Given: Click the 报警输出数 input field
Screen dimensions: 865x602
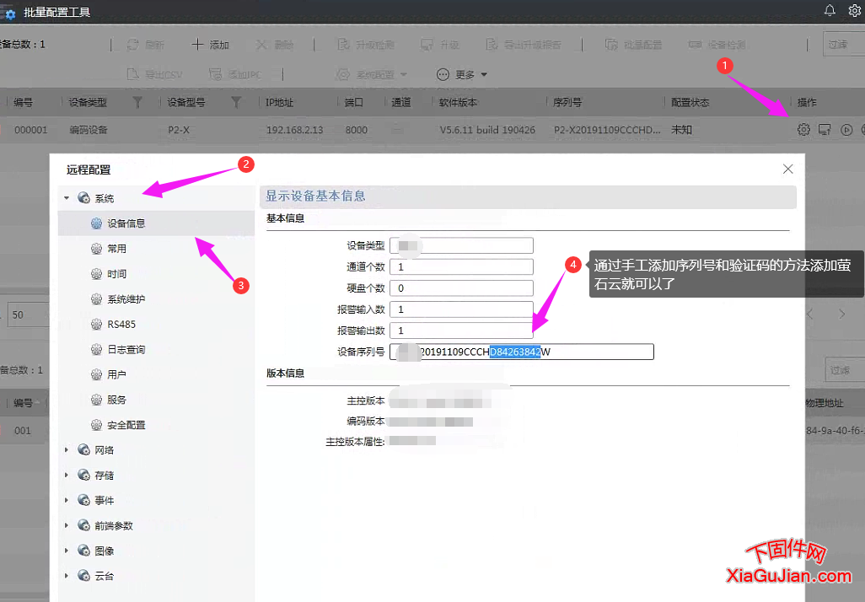Looking at the screenshot, I should click(x=461, y=331).
